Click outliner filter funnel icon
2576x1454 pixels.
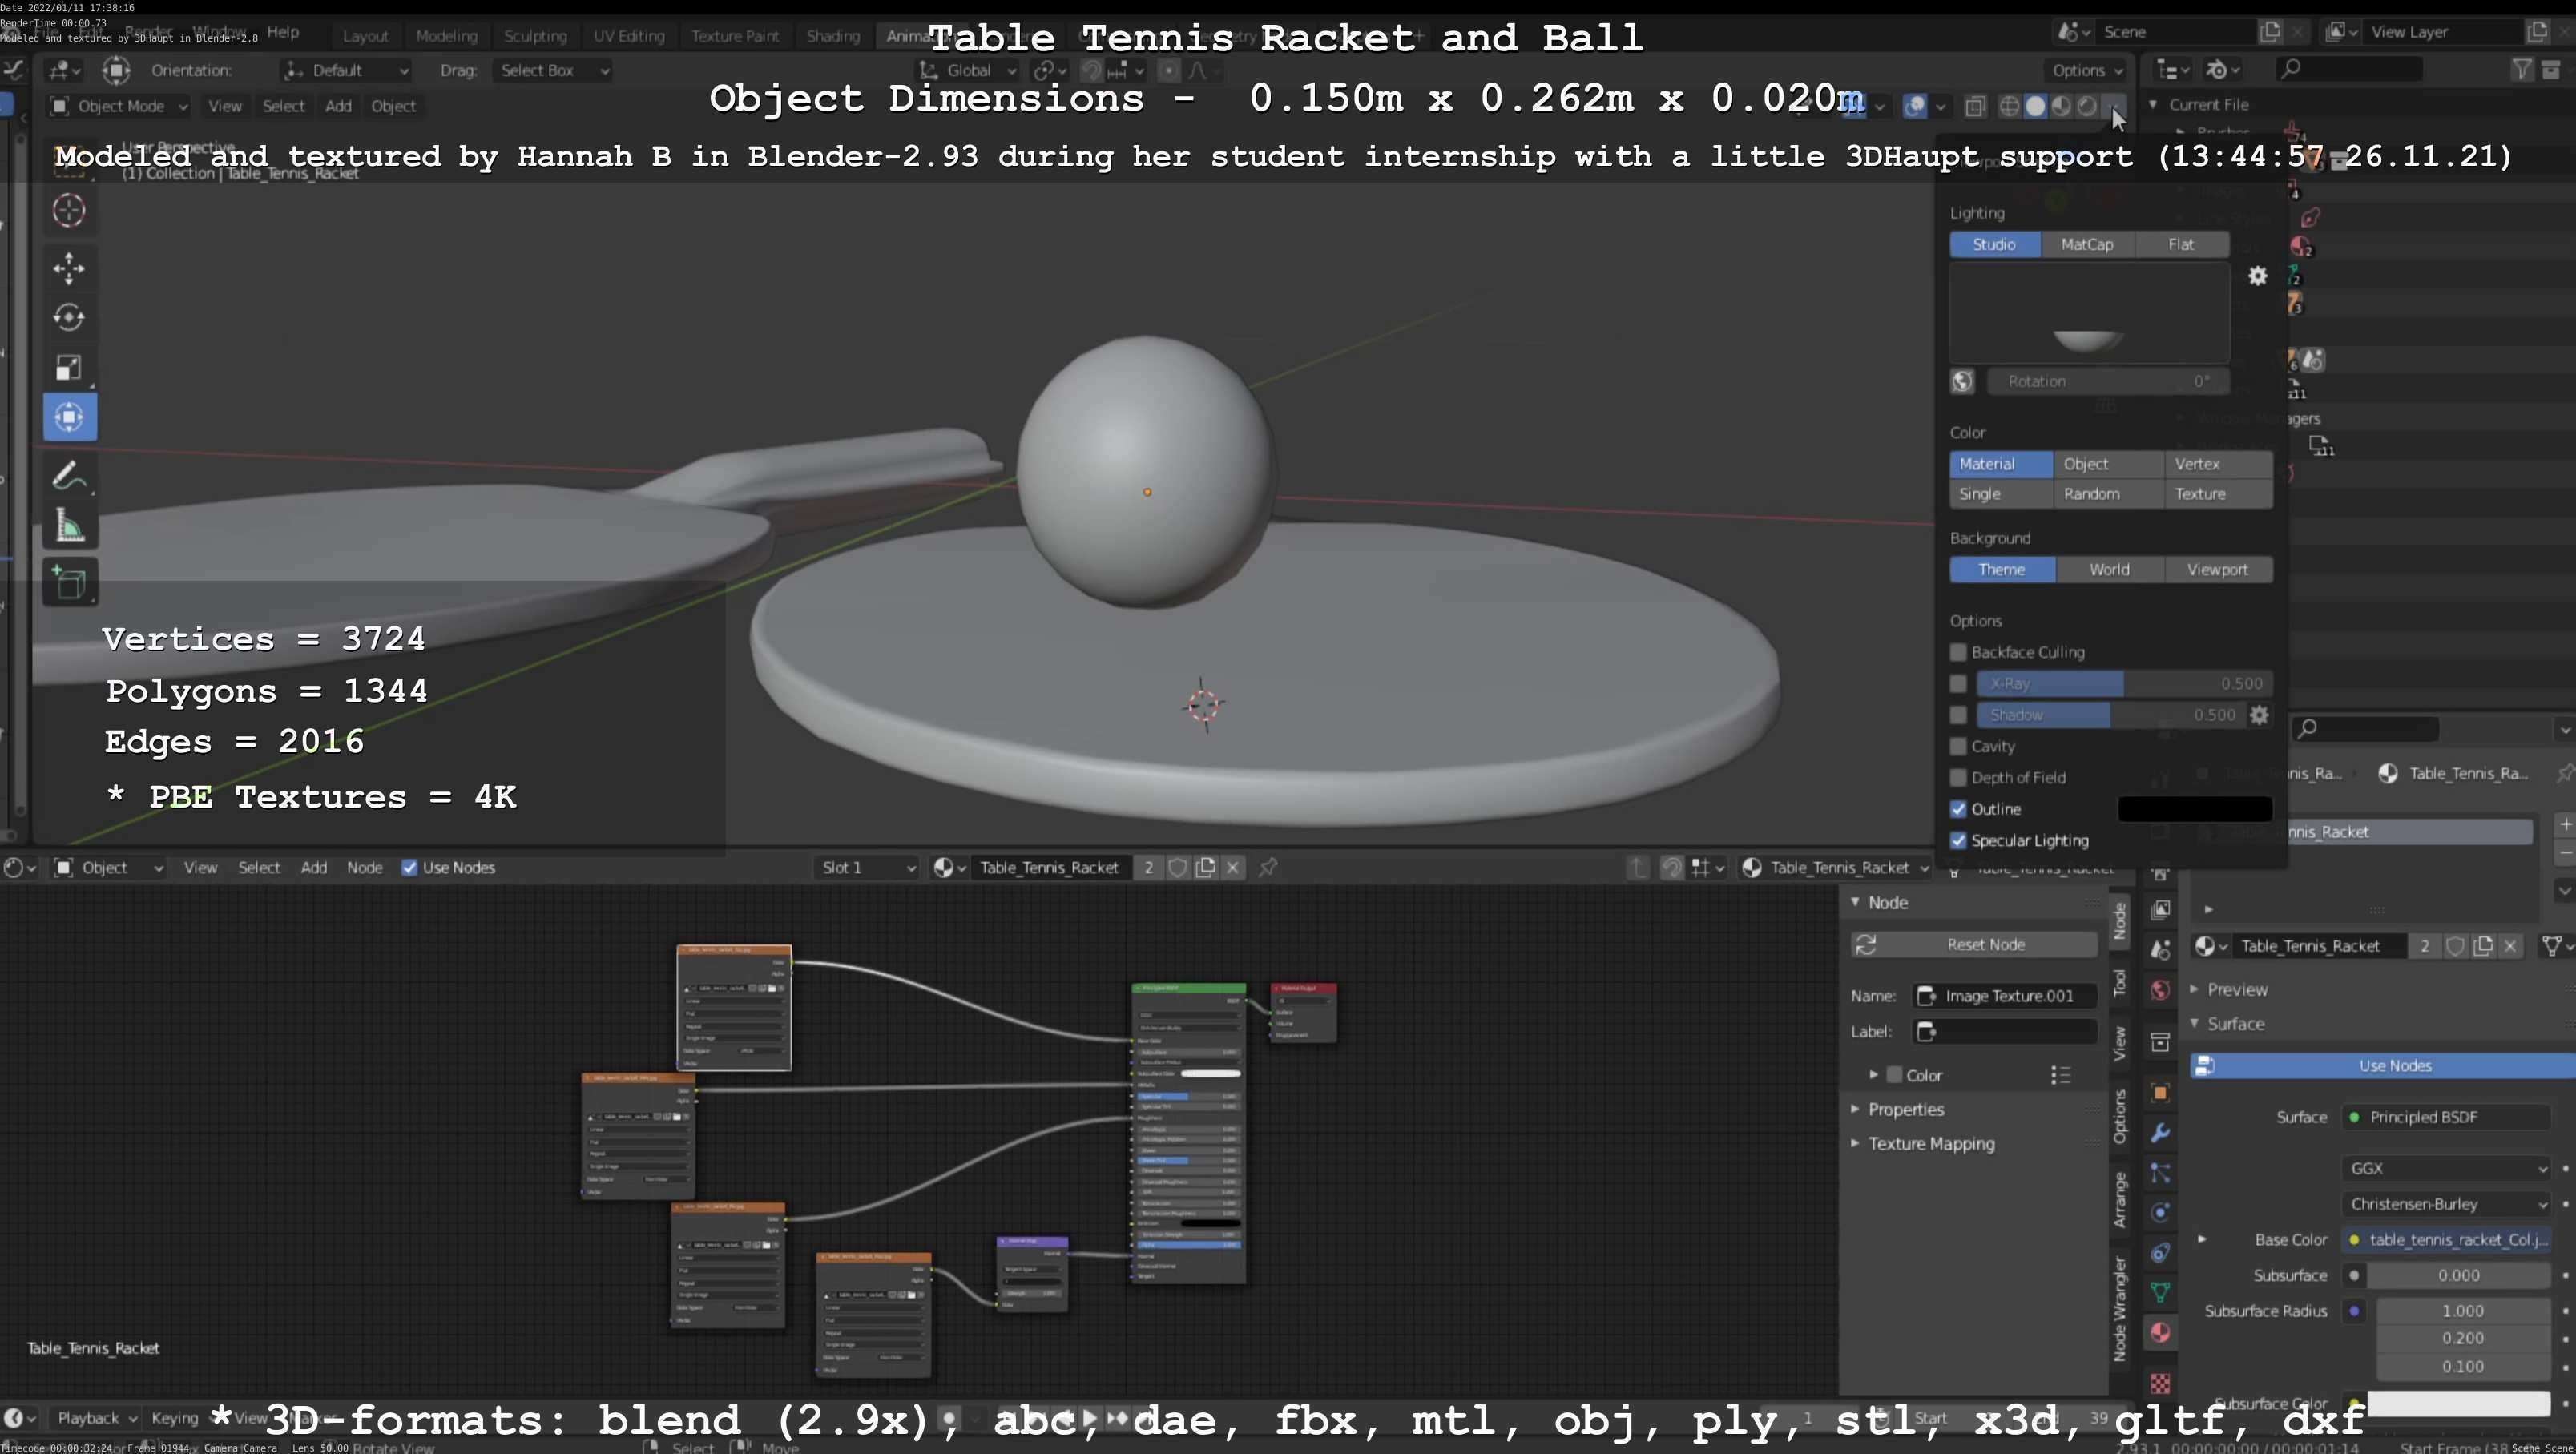tap(2522, 69)
